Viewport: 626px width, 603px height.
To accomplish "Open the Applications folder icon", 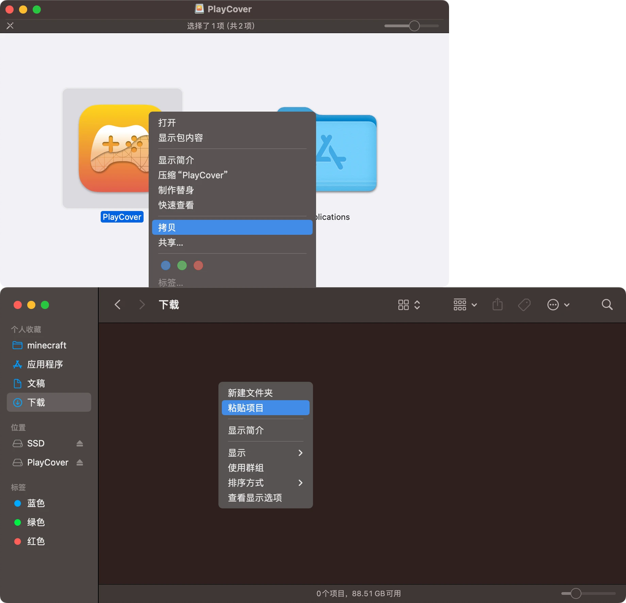I will 346,150.
